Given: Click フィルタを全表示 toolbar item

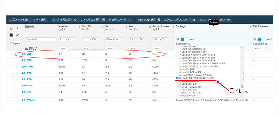Looking at the screenshot, I should 93,19.
